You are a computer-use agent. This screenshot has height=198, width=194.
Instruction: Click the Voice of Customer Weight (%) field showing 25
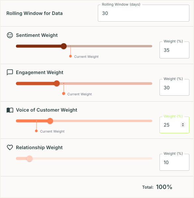(x=174, y=125)
